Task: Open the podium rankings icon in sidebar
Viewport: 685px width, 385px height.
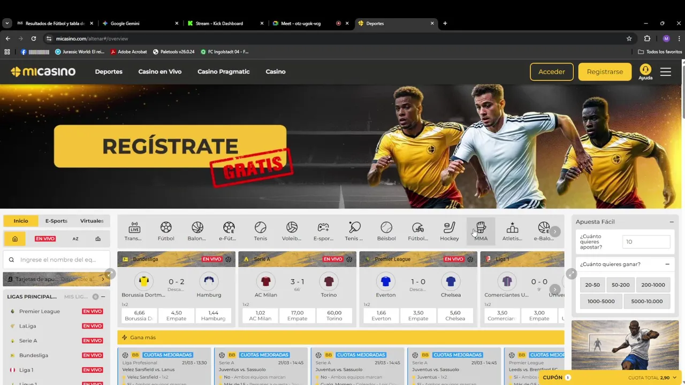Action: (x=98, y=239)
